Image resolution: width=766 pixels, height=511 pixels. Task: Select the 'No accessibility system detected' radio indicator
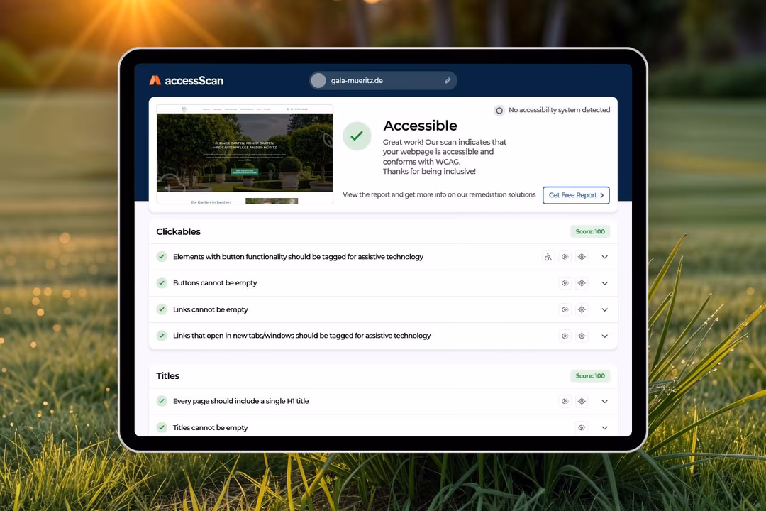pyautogui.click(x=499, y=110)
